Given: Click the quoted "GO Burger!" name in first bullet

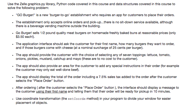Looking at the screenshot, I should 25,15.
